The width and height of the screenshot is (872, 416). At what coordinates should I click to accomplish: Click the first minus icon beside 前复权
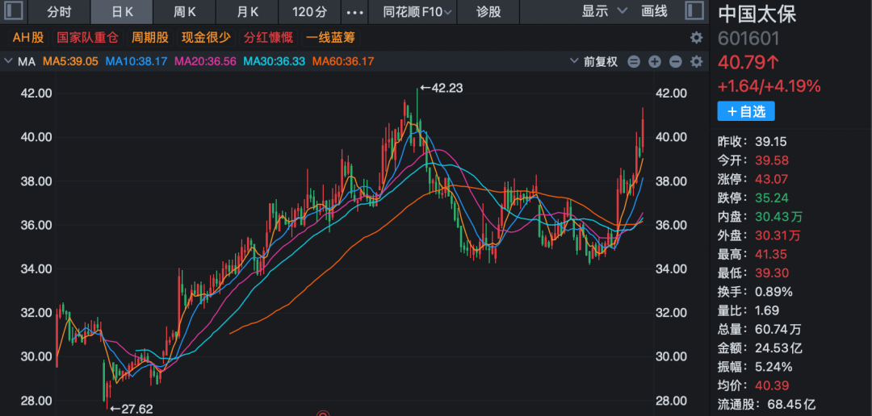pyautogui.click(x=633, y=61)
